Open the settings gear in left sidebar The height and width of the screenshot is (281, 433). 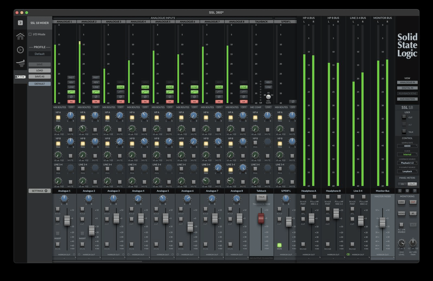click(x=20, y=49)
